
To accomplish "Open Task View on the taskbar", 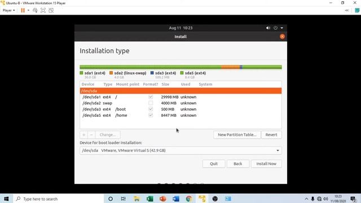I will pos(124,199).
